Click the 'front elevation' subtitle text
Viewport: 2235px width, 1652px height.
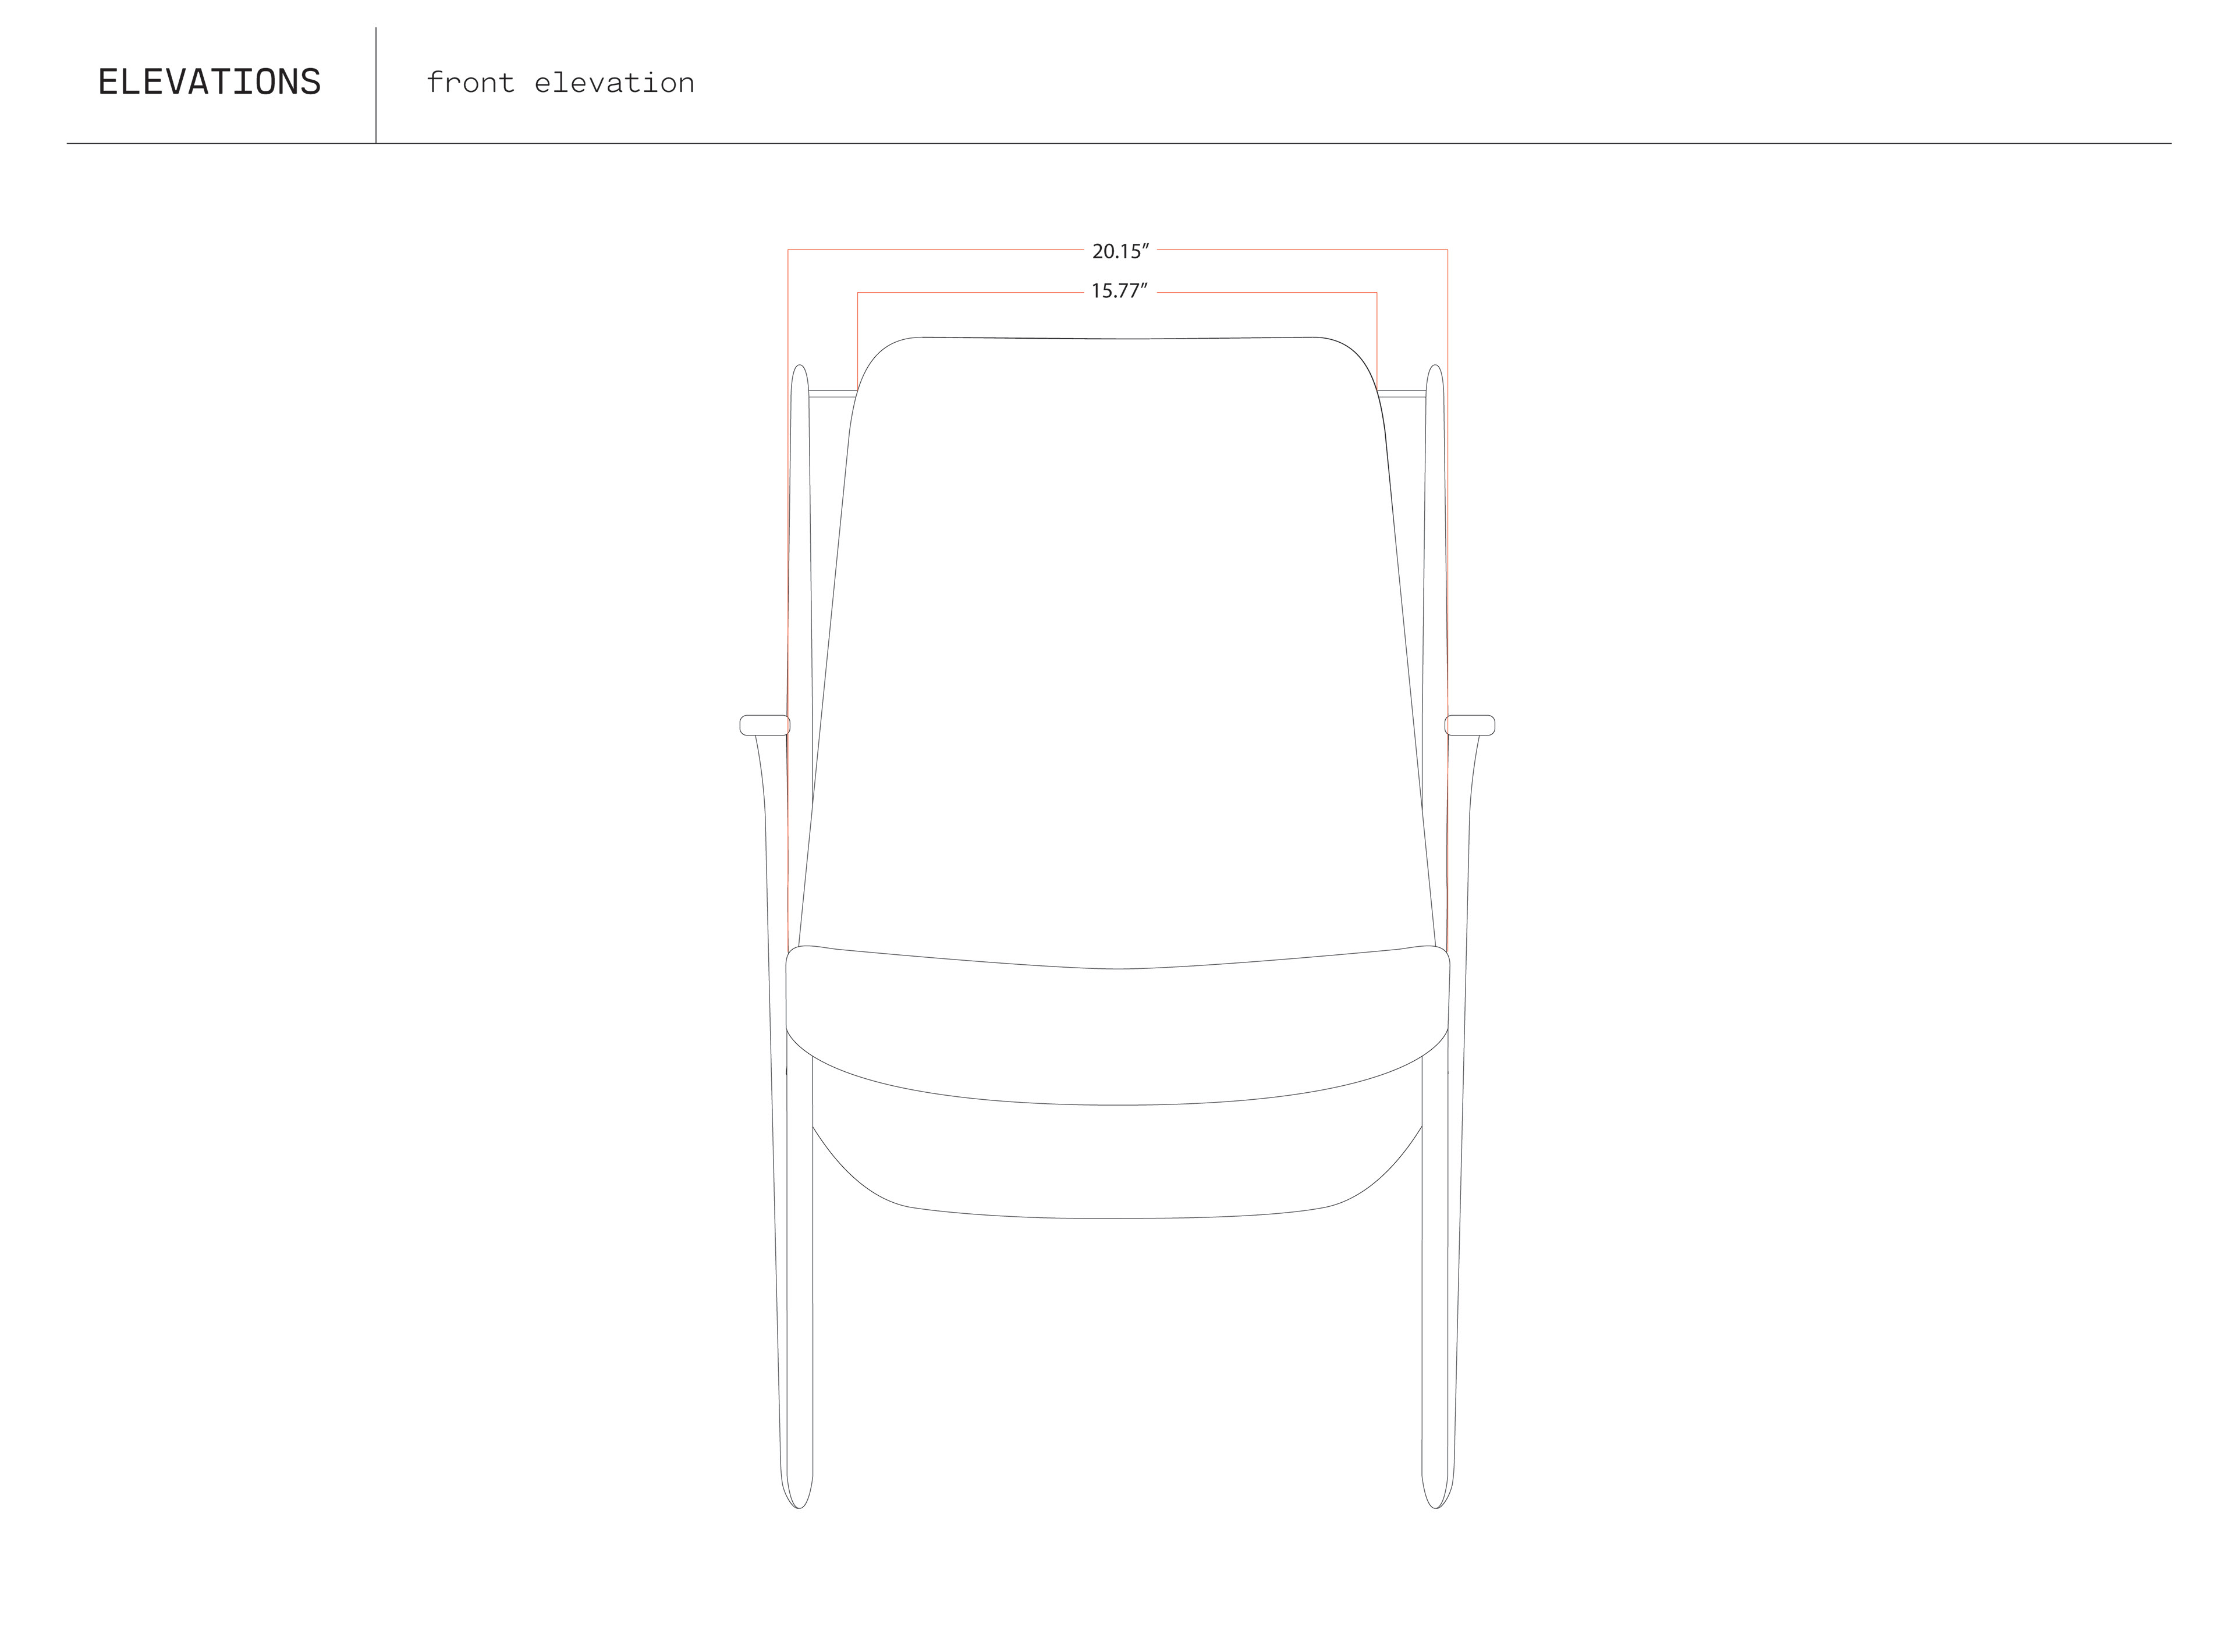(x=560, y=82)
